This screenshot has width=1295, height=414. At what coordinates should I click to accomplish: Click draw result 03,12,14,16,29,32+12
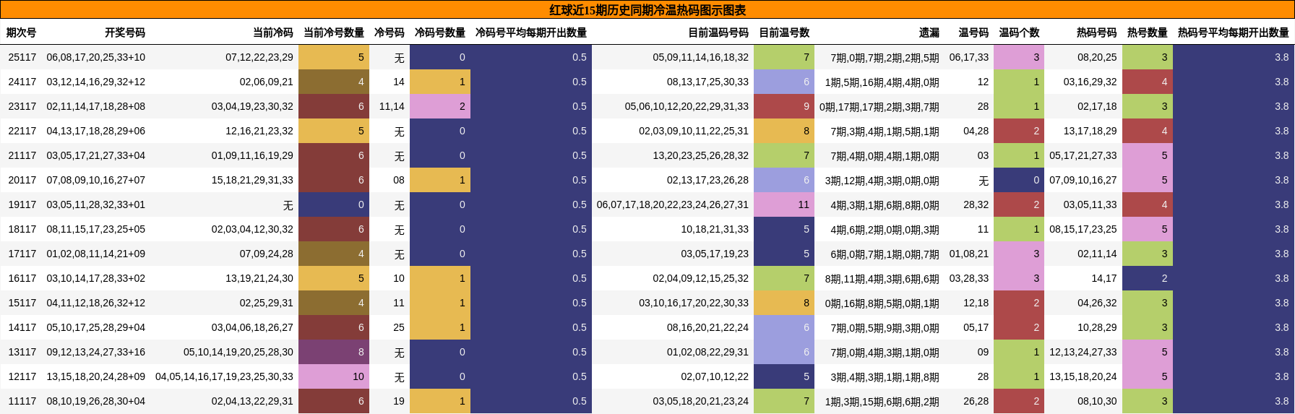coord(96,82)
